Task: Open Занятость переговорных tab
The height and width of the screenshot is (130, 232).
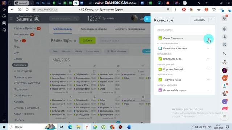Action: coord(130,29)
